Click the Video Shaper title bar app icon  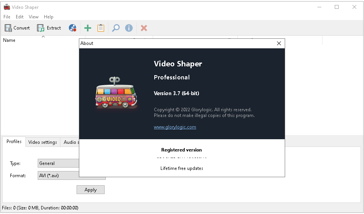(7, 7)
